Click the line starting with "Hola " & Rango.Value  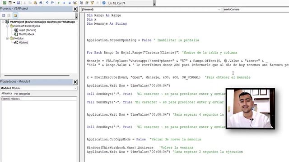coord(188,65)
